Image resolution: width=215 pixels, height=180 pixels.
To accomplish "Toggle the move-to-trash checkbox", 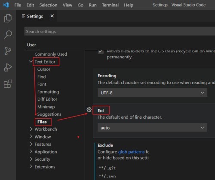I will (x=101, y=51).
